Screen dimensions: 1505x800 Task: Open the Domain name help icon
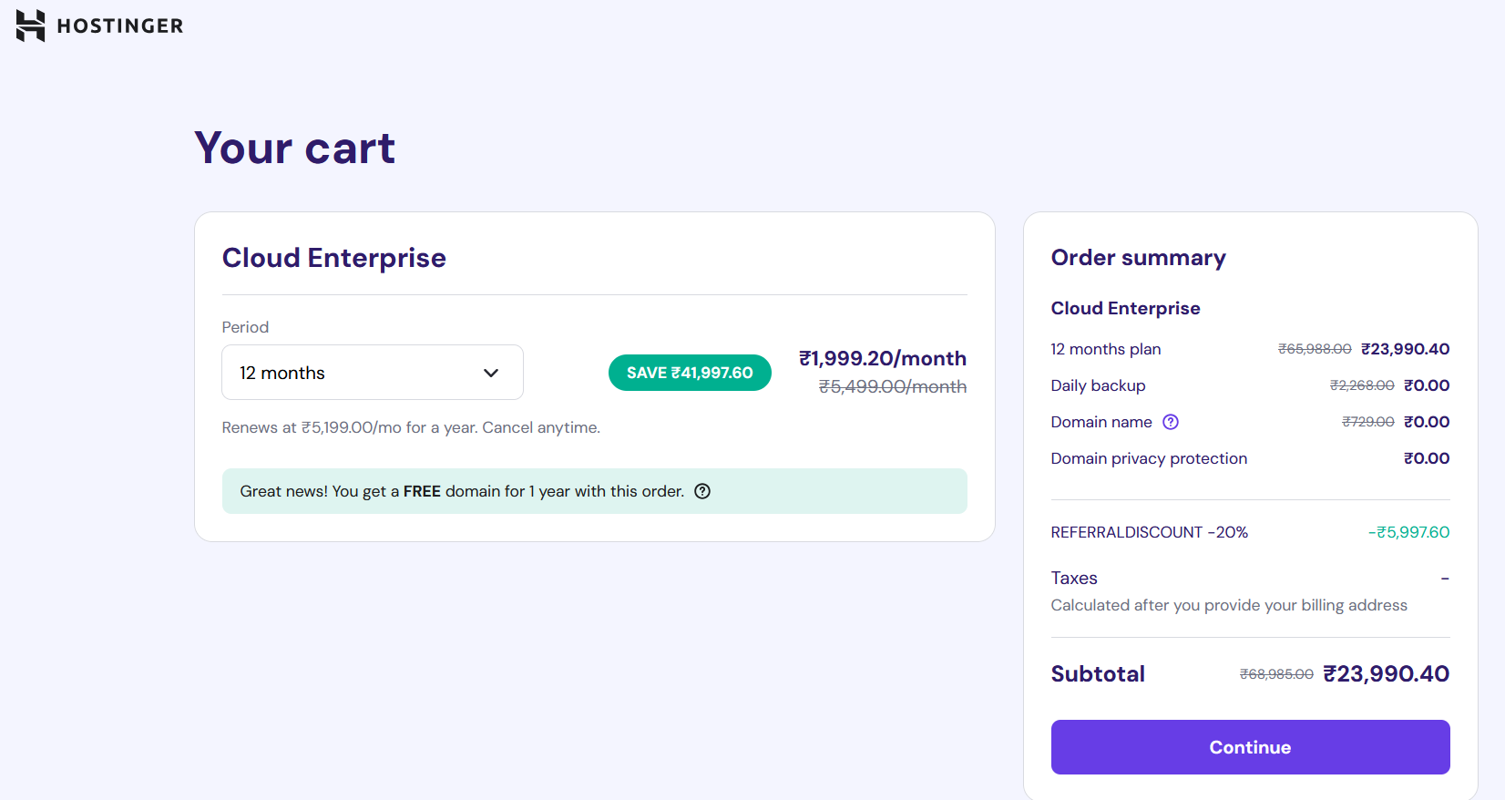[x=1171, y=422]
